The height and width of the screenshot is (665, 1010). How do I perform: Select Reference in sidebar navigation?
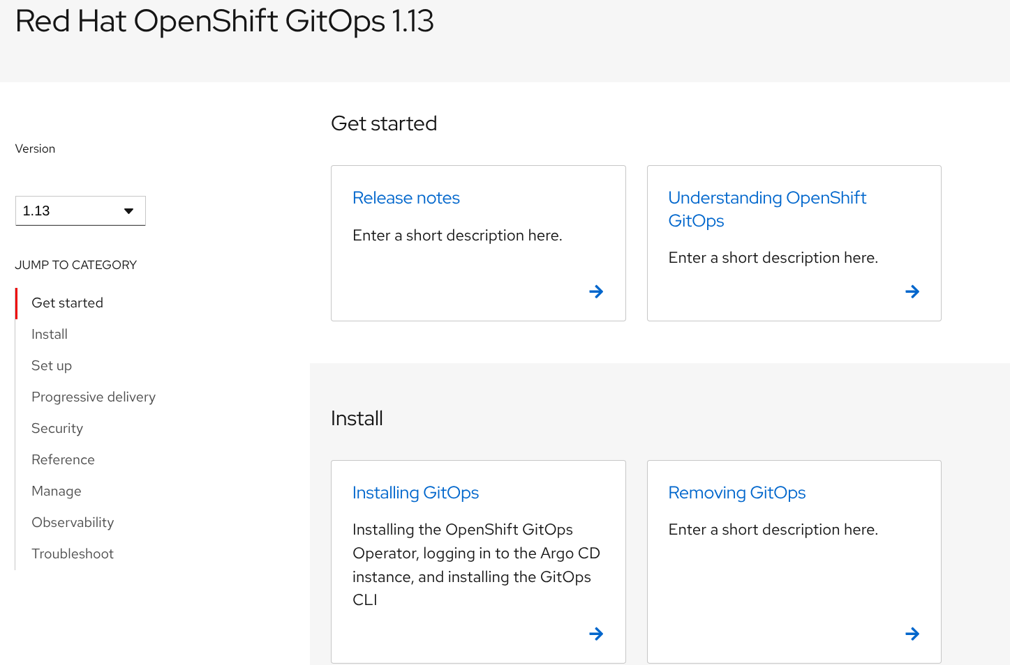pyautogui.click(x=63, y=459)
